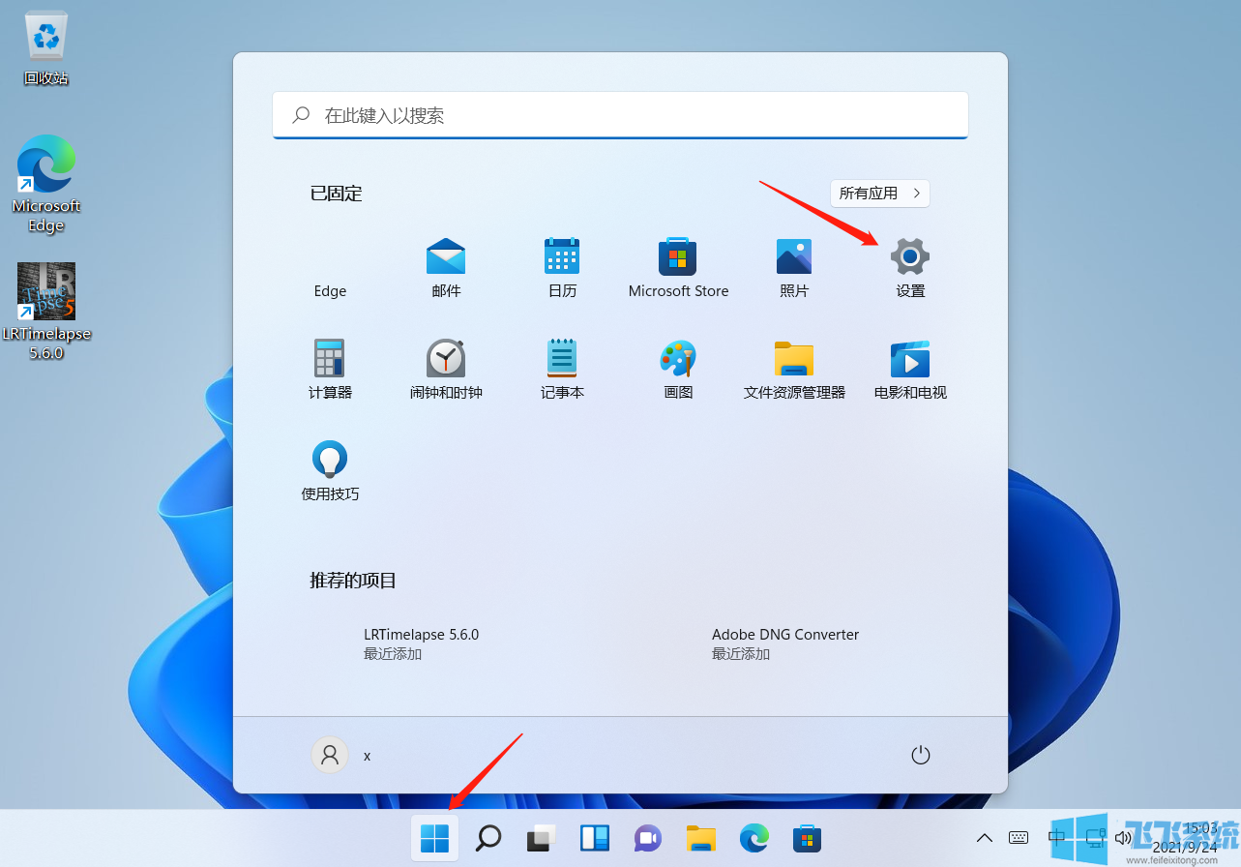Open the 设置 app from pinned apps
The image size is (1241, 867).
(909, 267)
